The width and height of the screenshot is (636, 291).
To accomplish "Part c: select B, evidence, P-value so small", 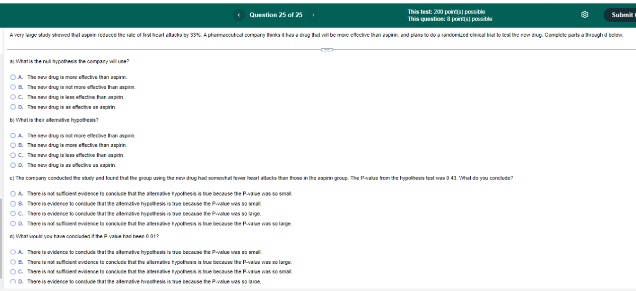I will point(13,204).
